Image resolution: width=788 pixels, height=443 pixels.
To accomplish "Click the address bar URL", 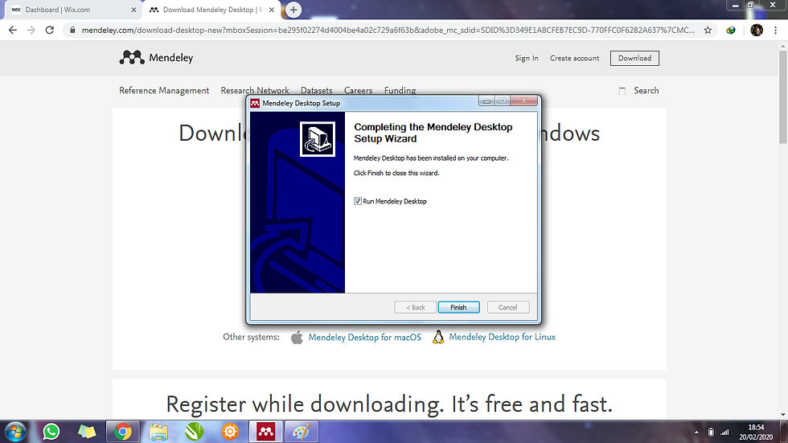I will coord(388,30).
